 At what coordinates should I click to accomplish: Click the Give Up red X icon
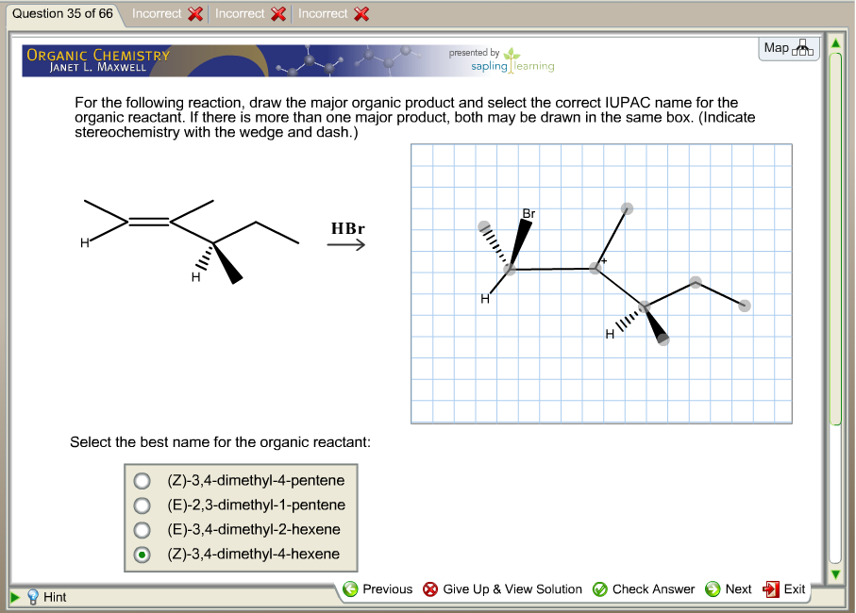pyautogui.click(x=430, y=589)
